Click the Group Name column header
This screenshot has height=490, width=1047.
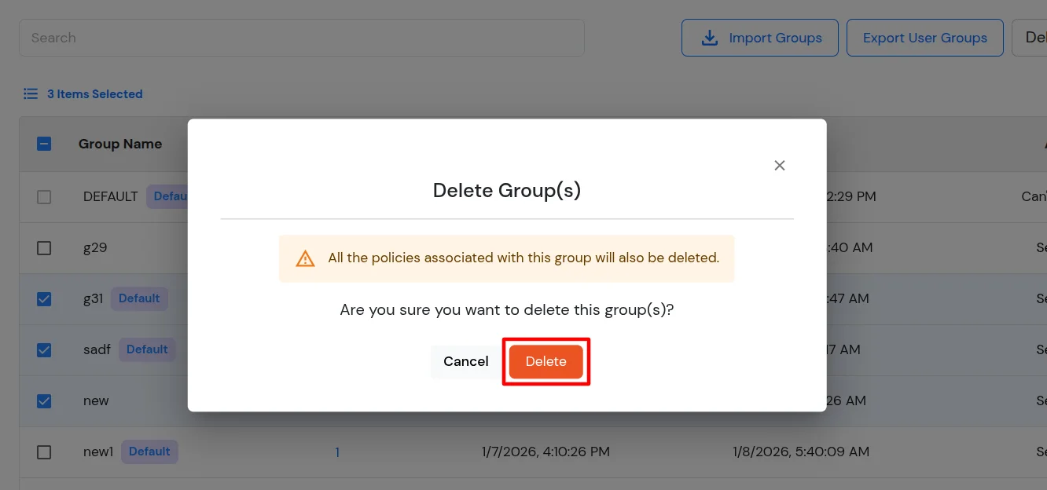coord(119,144)
